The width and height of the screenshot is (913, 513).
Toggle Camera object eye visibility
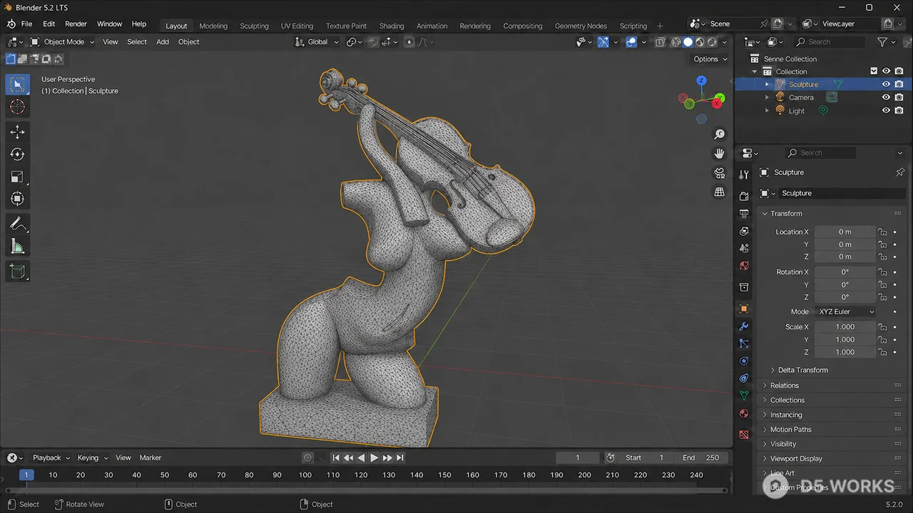[886, 98]
